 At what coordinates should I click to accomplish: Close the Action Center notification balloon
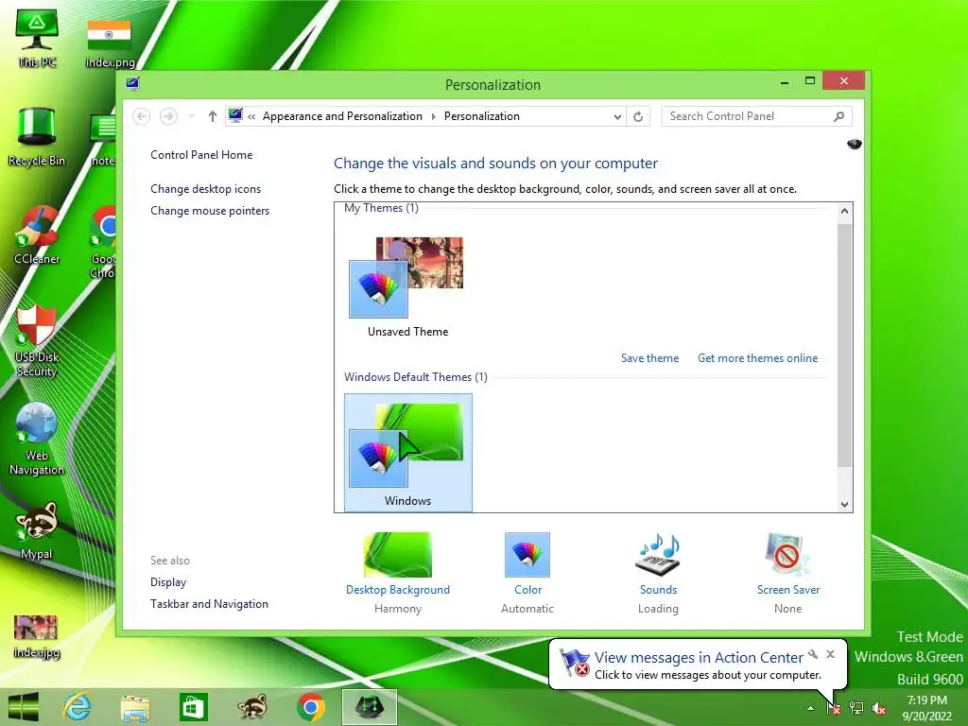(830, 654)
